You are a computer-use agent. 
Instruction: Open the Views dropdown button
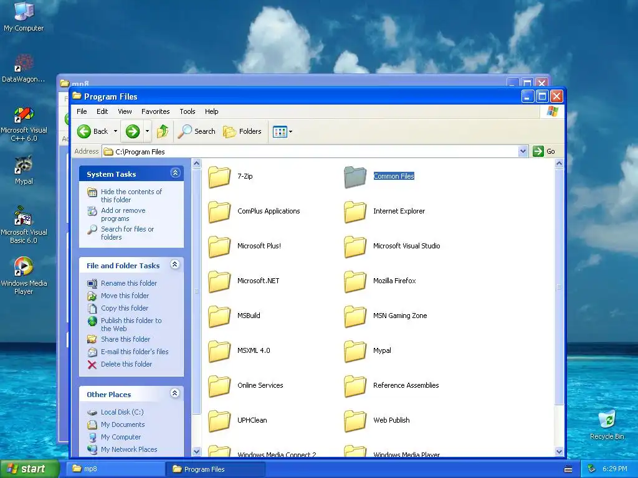(282, 132)
